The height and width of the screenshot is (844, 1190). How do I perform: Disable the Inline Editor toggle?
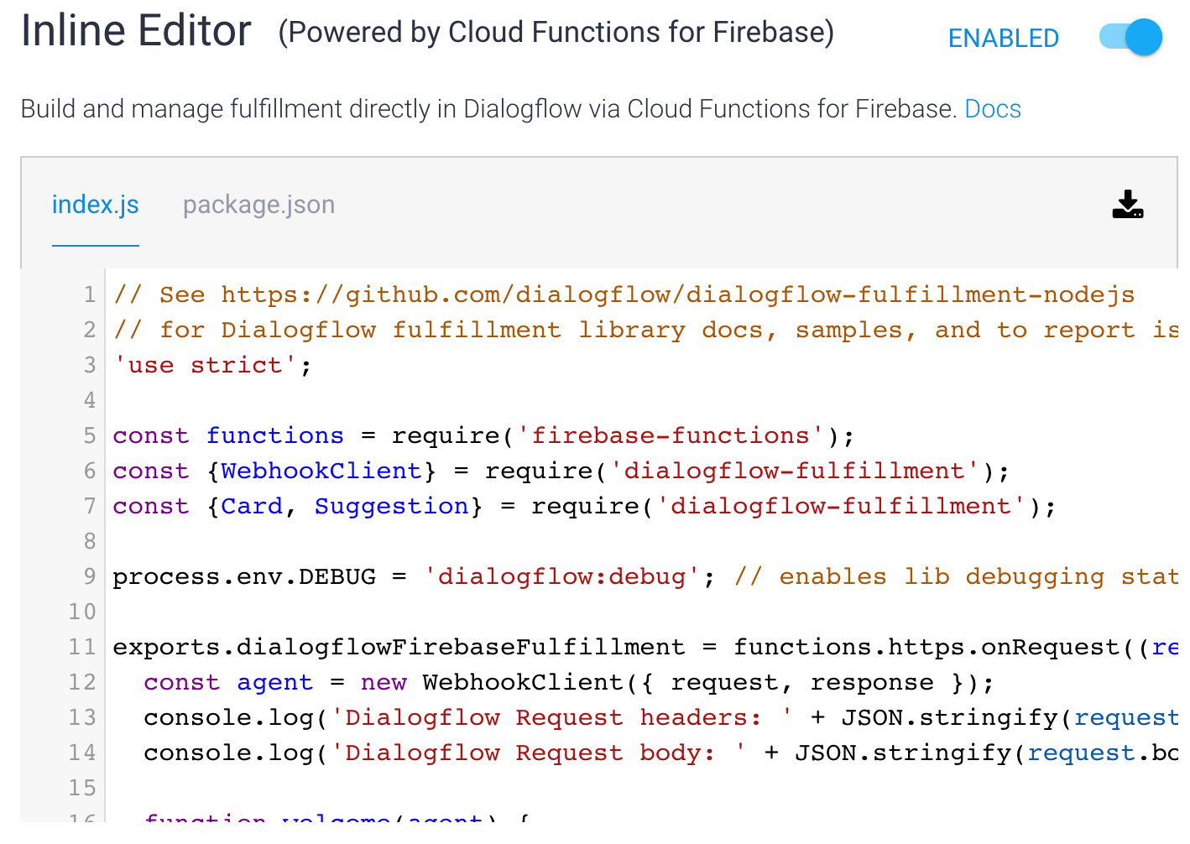[1129, 37]
